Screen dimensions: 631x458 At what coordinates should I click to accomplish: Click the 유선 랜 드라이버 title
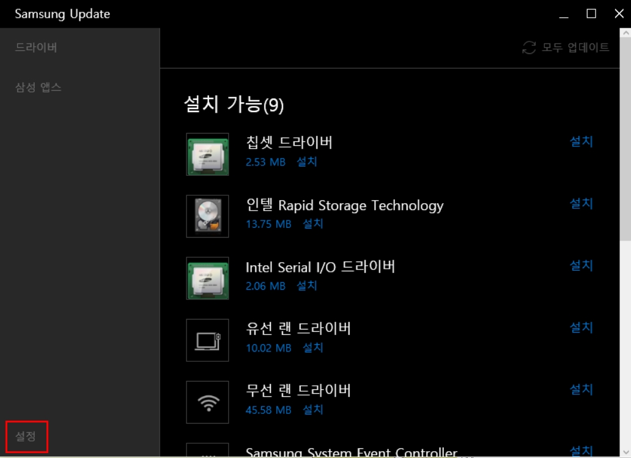[x=298, y=329]
